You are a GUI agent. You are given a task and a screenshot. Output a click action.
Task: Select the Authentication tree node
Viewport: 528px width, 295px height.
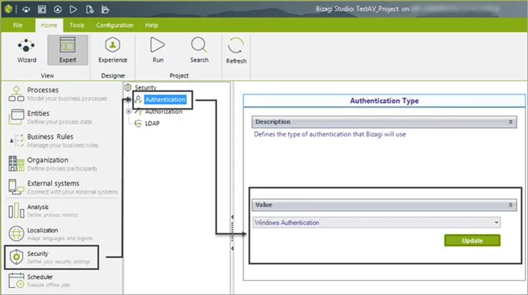tap(165, 100)
